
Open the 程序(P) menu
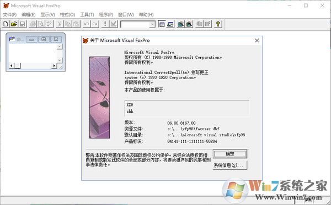click(106, 14)
